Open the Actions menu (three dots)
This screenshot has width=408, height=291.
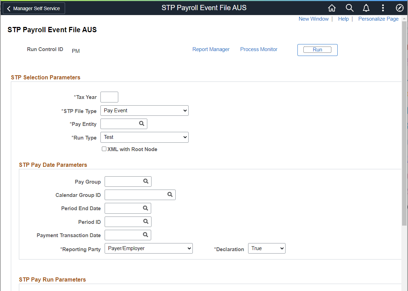point(383,8)
